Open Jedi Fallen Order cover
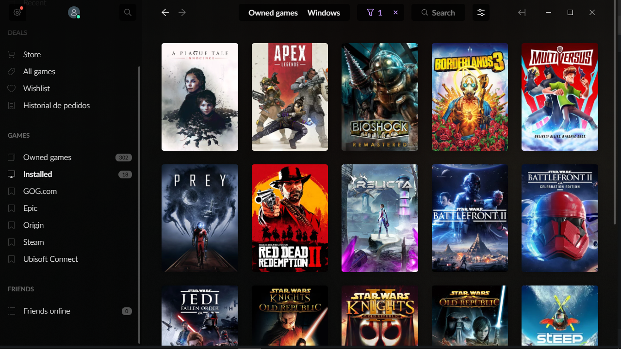The width and height of the screenshot is (621, 349). (x=200, y=316)
